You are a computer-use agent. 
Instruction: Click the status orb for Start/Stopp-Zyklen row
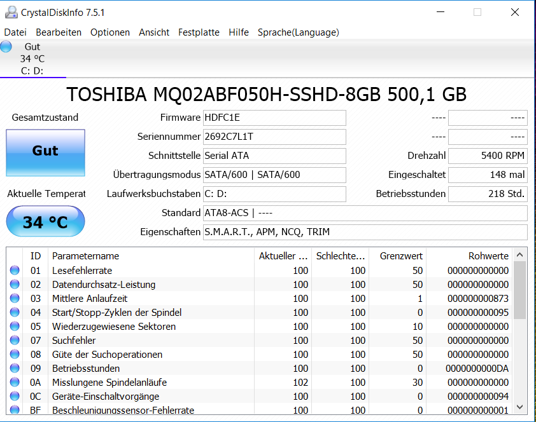coord(15,312)
